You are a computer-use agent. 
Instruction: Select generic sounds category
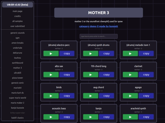pos(17,33)
